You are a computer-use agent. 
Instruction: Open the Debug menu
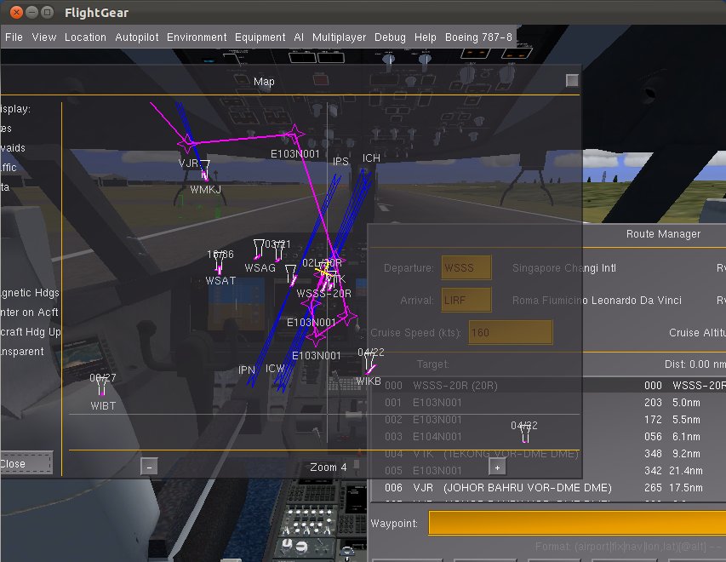(x=390, y=37)
